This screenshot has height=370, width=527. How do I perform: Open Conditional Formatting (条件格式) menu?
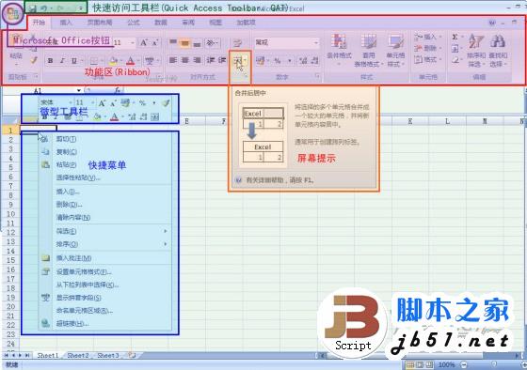(x=339, y=49)
